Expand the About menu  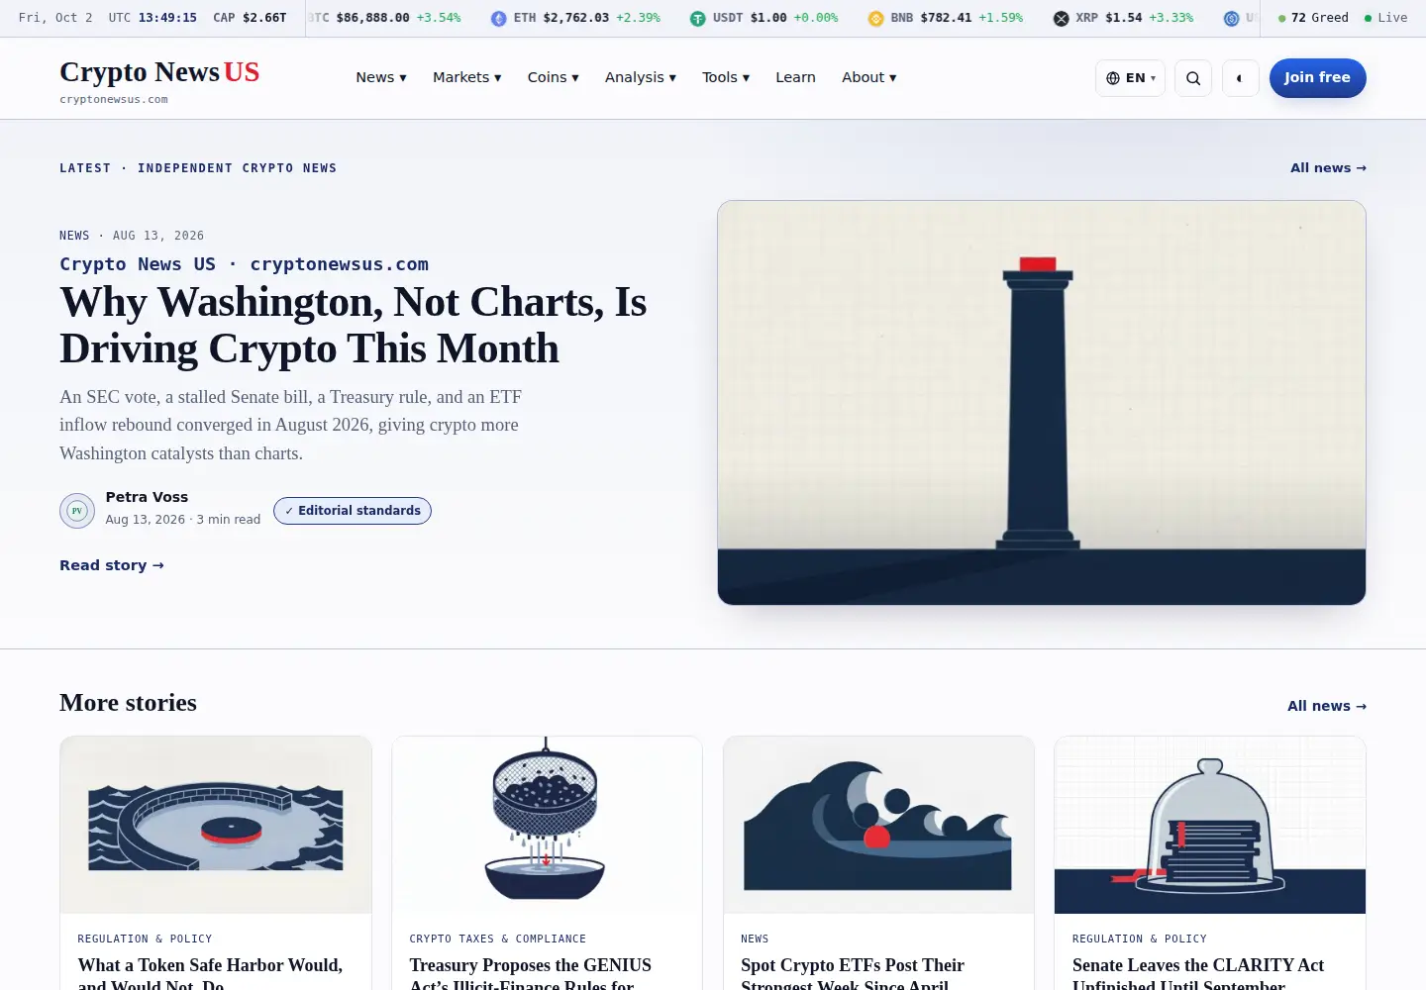click(x=869, y=77)
